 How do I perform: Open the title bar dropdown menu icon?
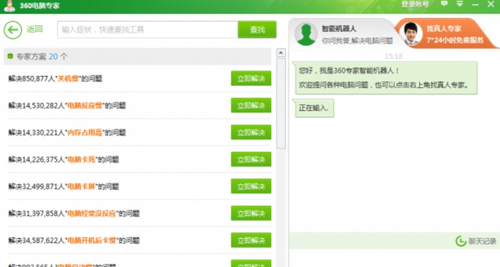click(460, 4)
